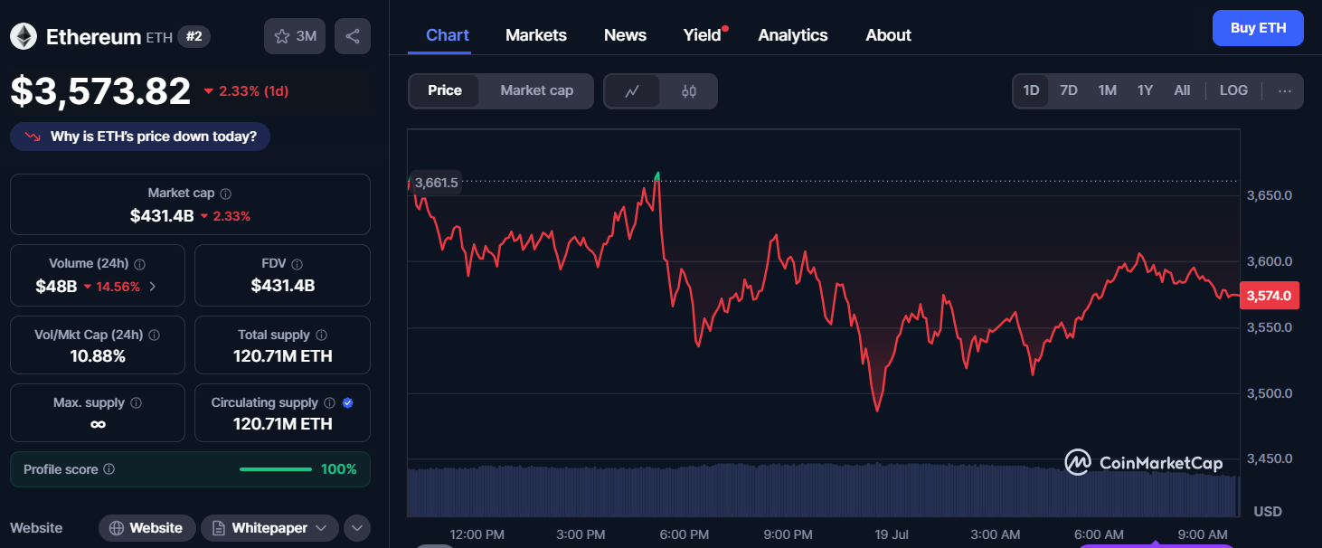Screen dimensions: 1322x548
Task: Open Why is ETH's price down today?
Action: coord(140,137)
